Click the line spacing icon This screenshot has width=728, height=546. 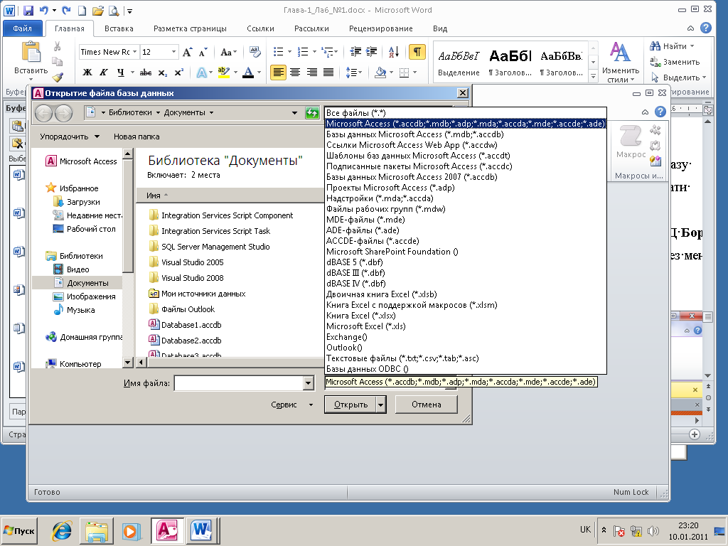351,73
